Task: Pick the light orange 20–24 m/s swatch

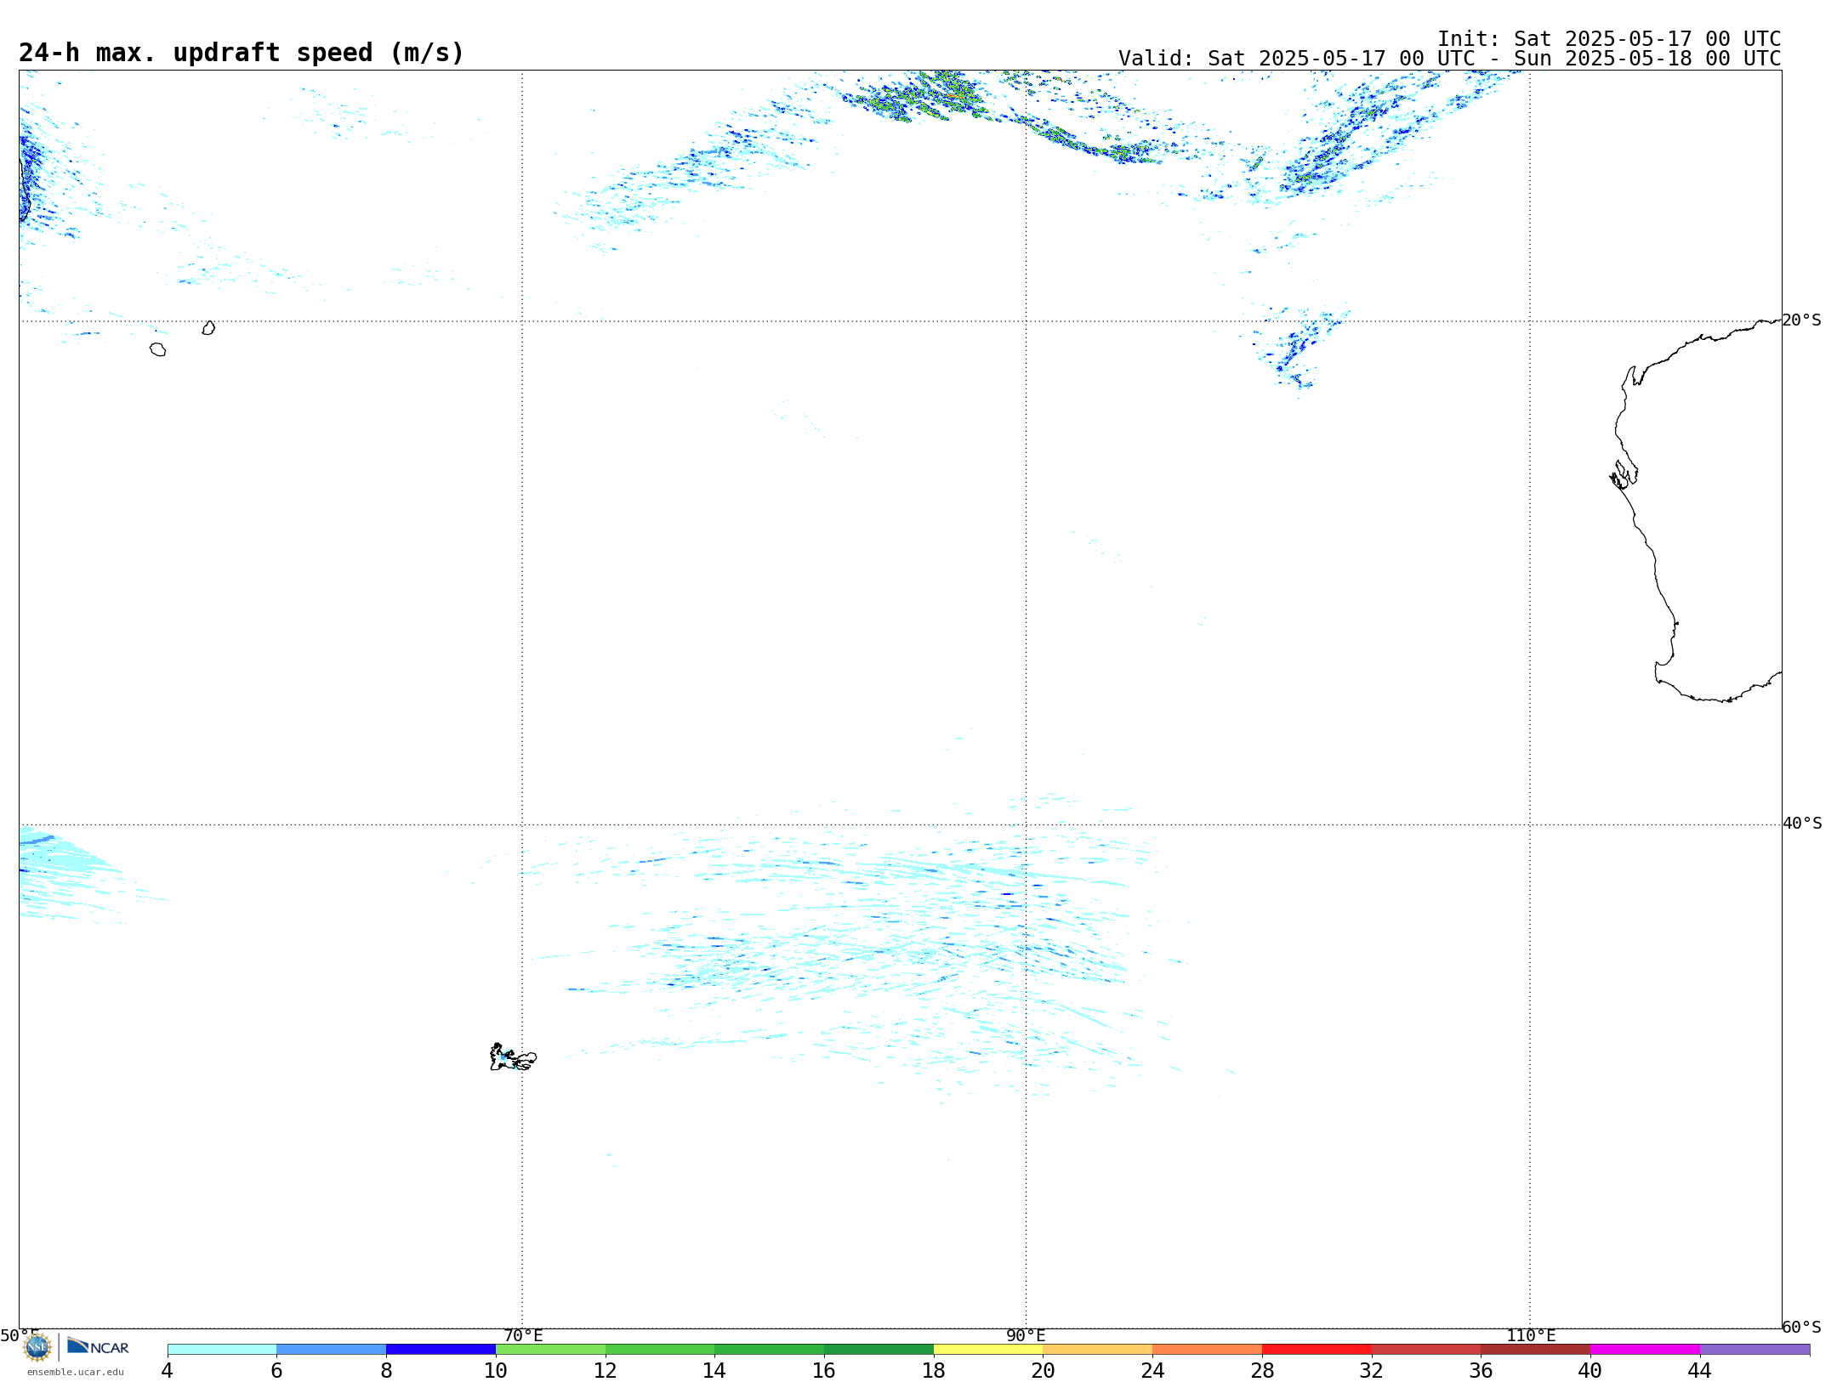Action: point(1098,1349)
